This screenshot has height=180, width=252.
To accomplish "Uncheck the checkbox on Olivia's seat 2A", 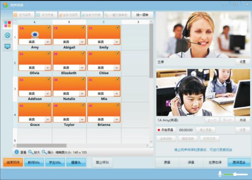I will click(49, 53).
